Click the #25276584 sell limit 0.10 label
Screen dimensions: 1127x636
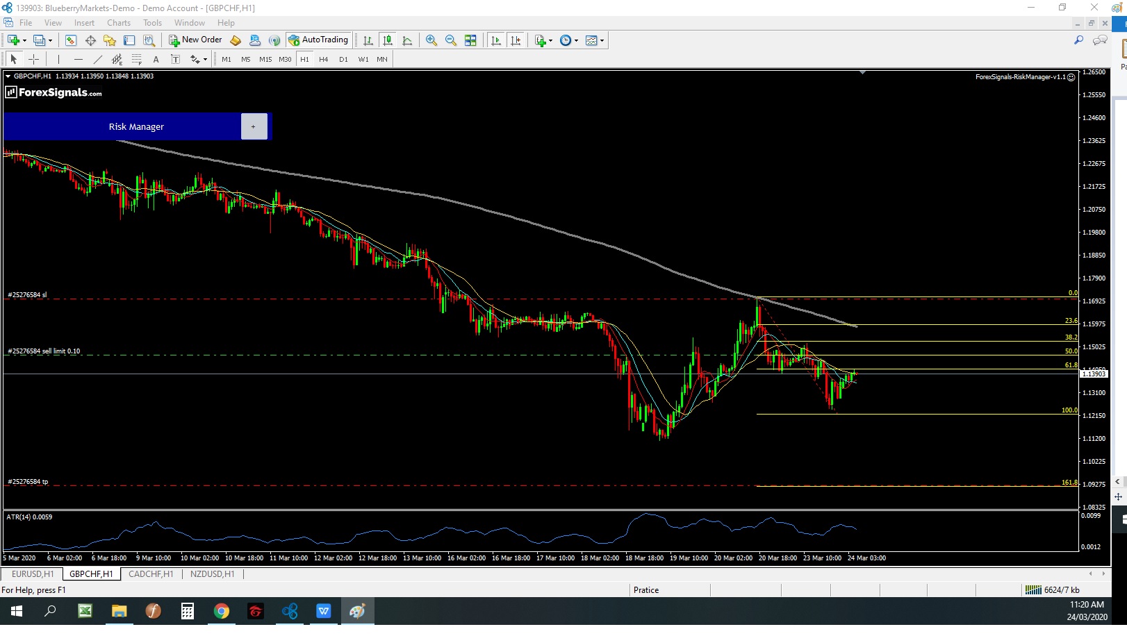tap(44, 351)
